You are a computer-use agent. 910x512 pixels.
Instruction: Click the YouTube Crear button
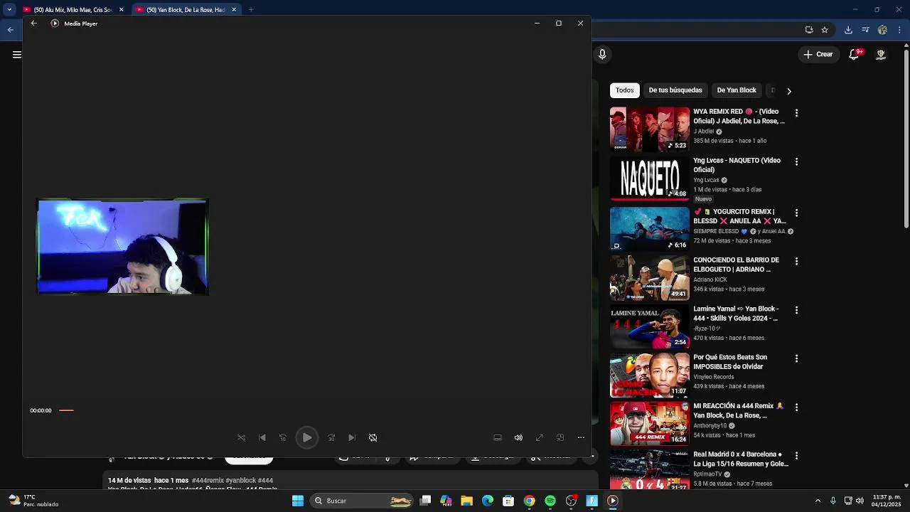pyautogui.click(x=818, y=55)
